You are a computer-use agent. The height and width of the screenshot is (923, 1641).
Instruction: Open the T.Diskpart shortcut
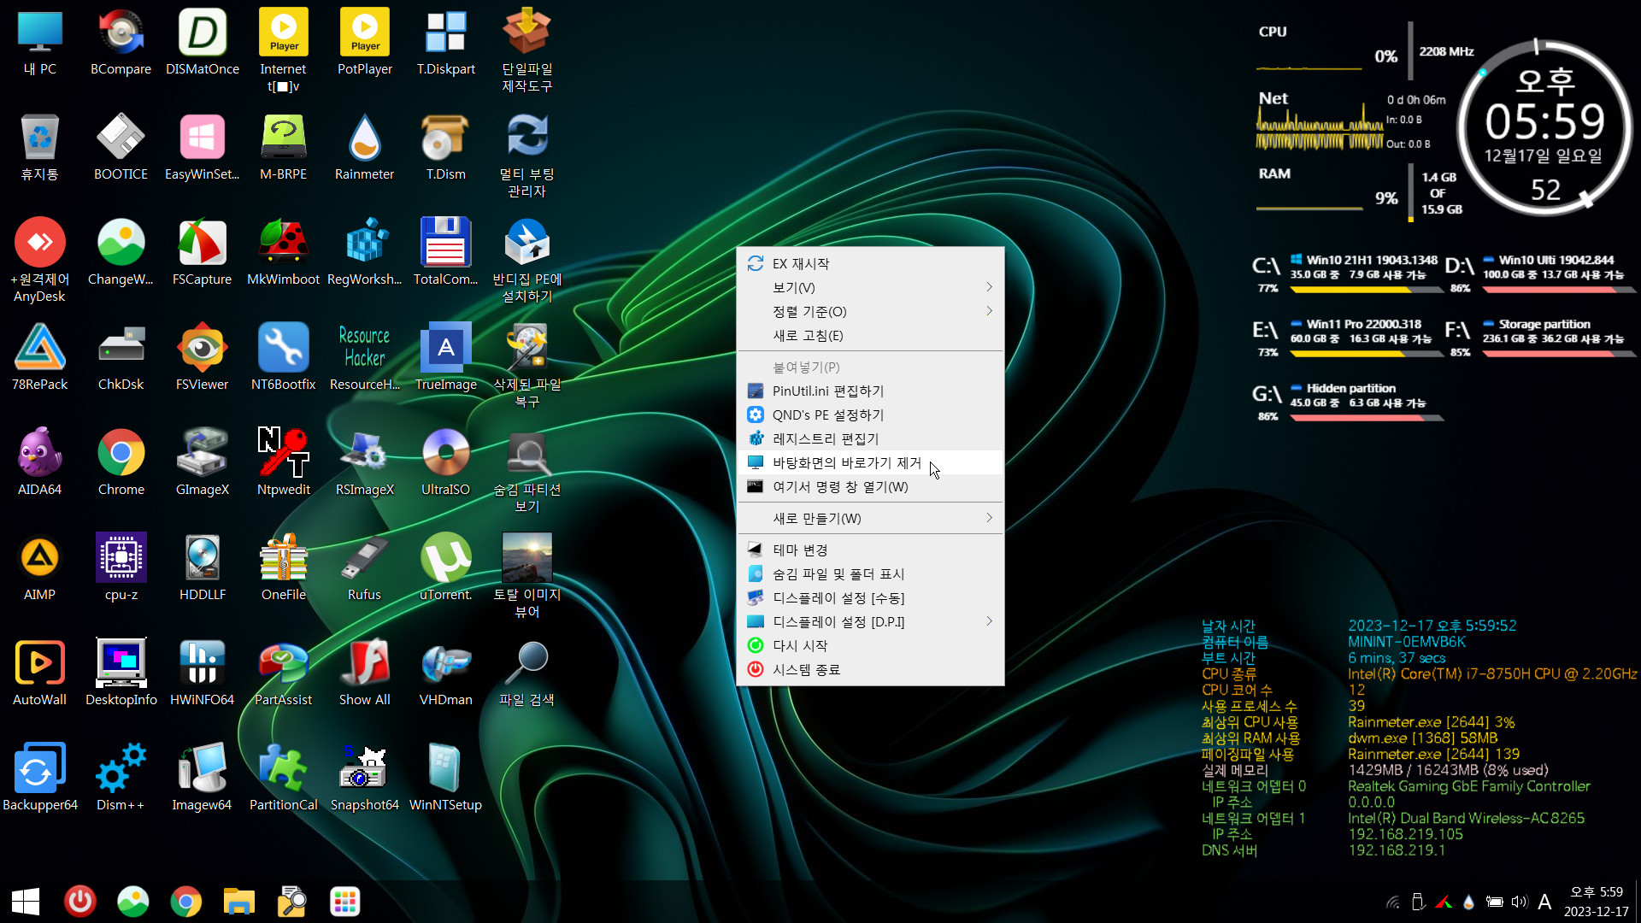(446, 43)
